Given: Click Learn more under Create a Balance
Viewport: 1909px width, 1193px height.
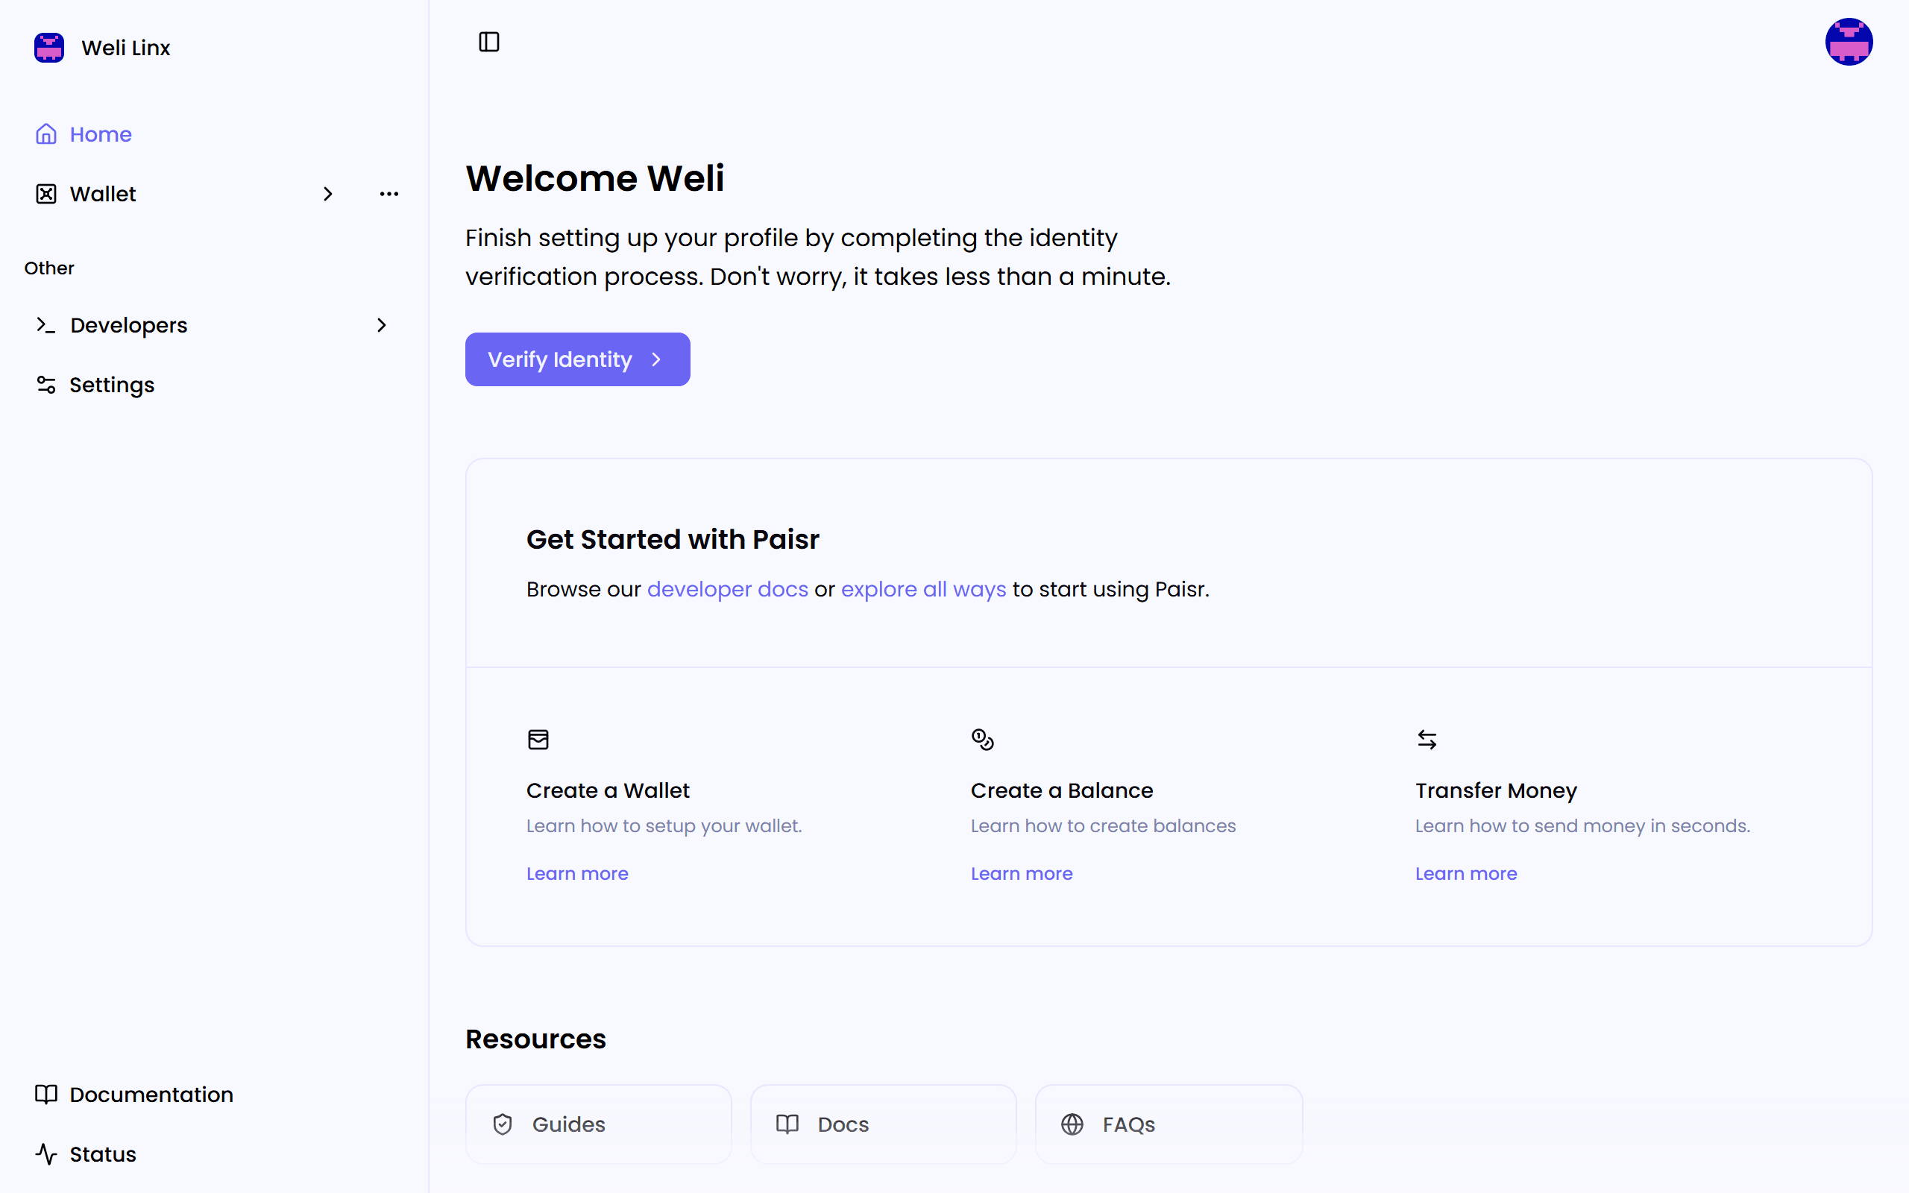Looking at the screenshot, I should 1022,873.
